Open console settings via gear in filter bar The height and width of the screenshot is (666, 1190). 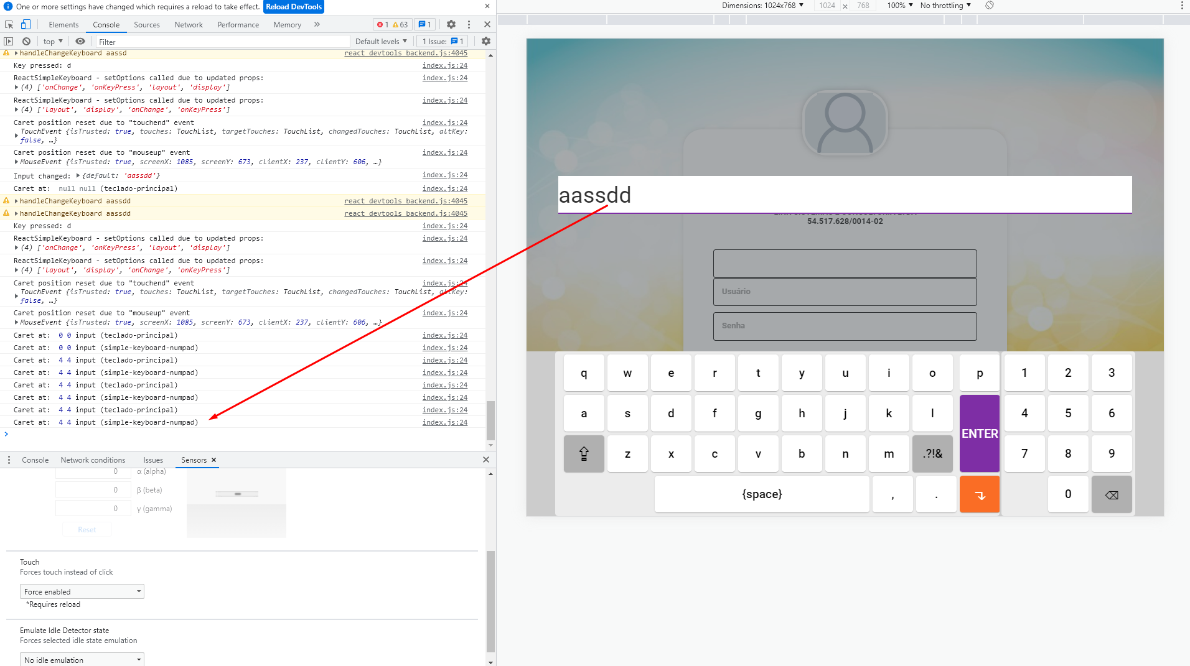pos(486,41)
